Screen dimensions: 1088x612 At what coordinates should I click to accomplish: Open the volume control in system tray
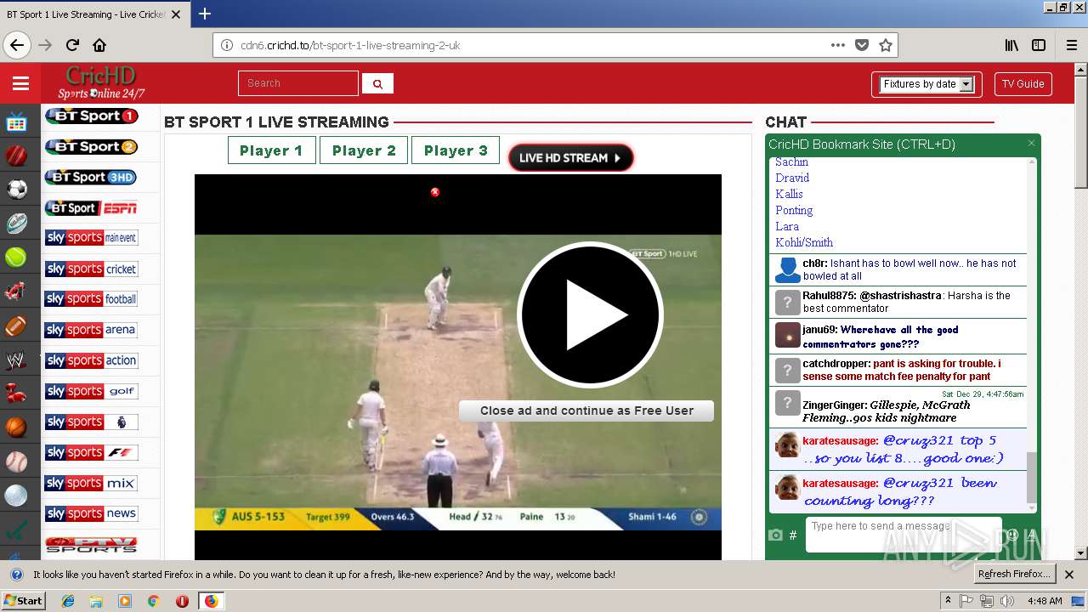(x=1006, y=601)
